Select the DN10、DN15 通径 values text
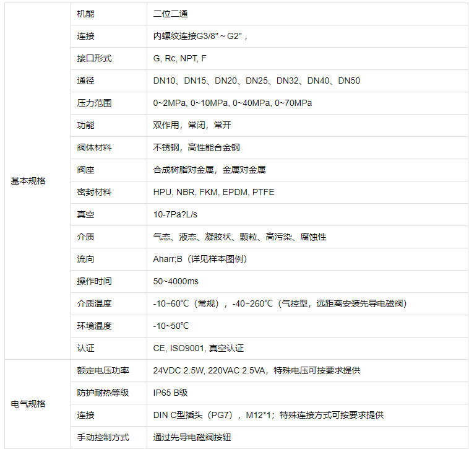The image size is (469, 449). tap(256, 81)
